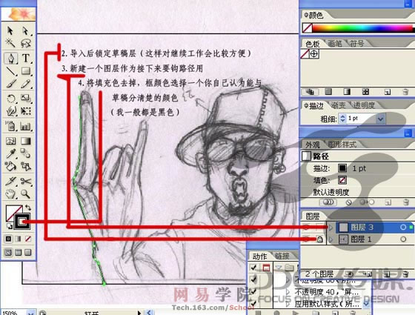Switch to the 图形样式 tab

[x=342, y=145]
